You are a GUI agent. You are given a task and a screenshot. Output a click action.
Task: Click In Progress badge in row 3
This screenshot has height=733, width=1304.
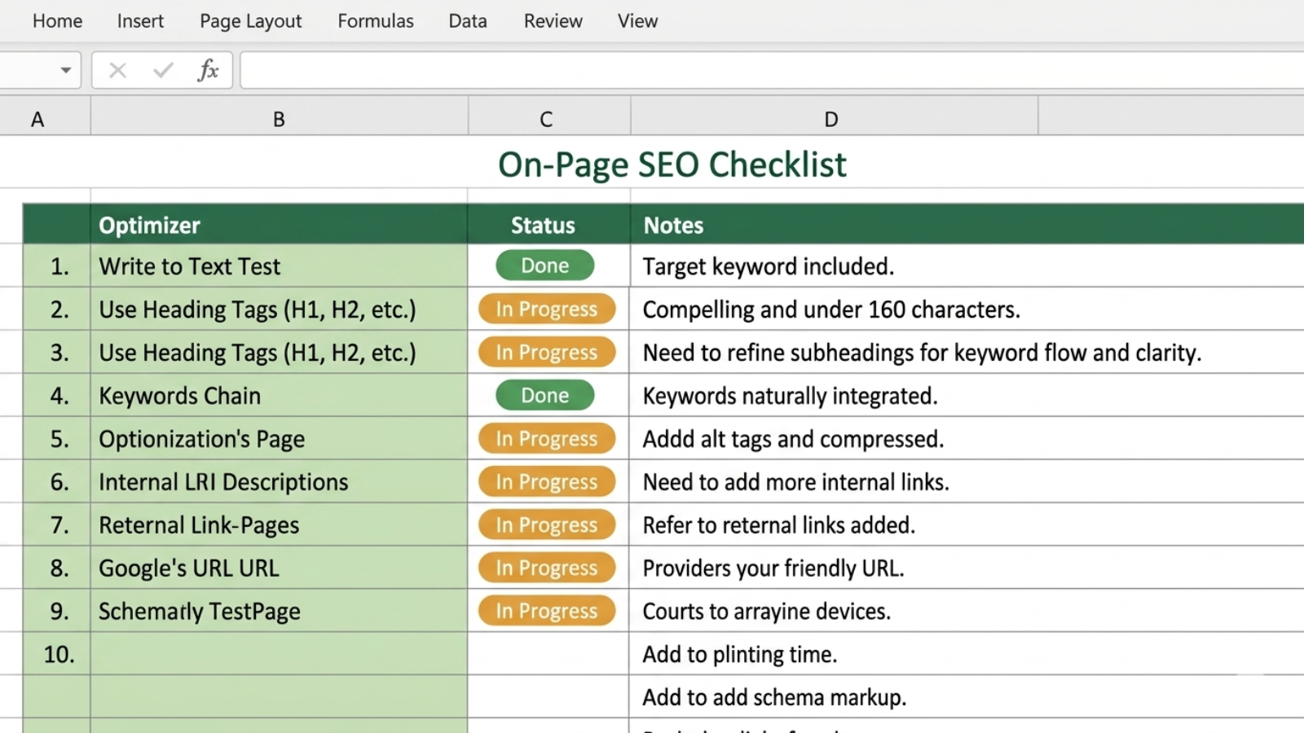(547, 352)
